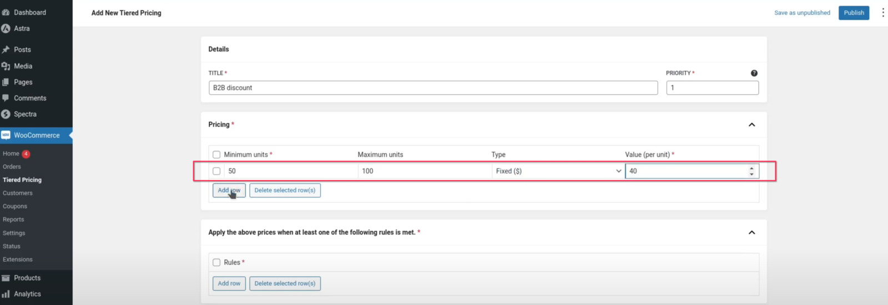Click the Media icon in sidebar

pyautogui.click(x=6, y=66)
